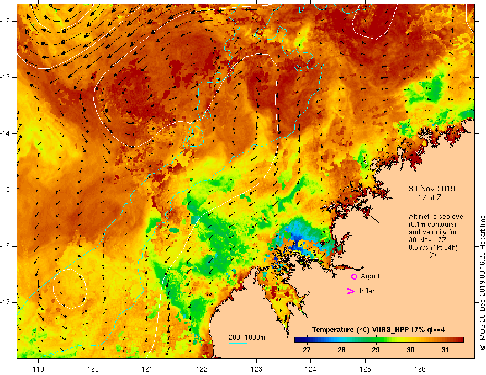
Task: Click the 125 longitude axis label
Action: coord(366,369)
